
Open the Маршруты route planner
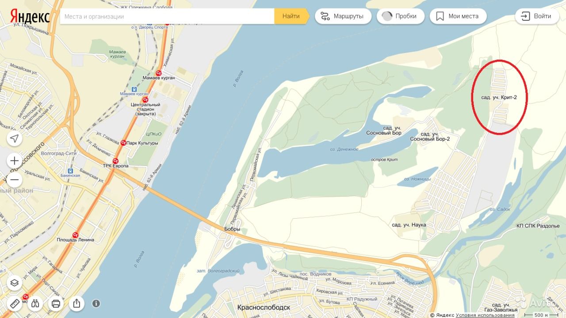(x=343, y=16)
